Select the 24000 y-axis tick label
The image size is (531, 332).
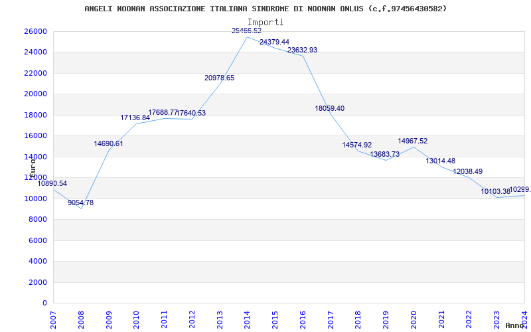pyautogui.click(x=35, y=52)
